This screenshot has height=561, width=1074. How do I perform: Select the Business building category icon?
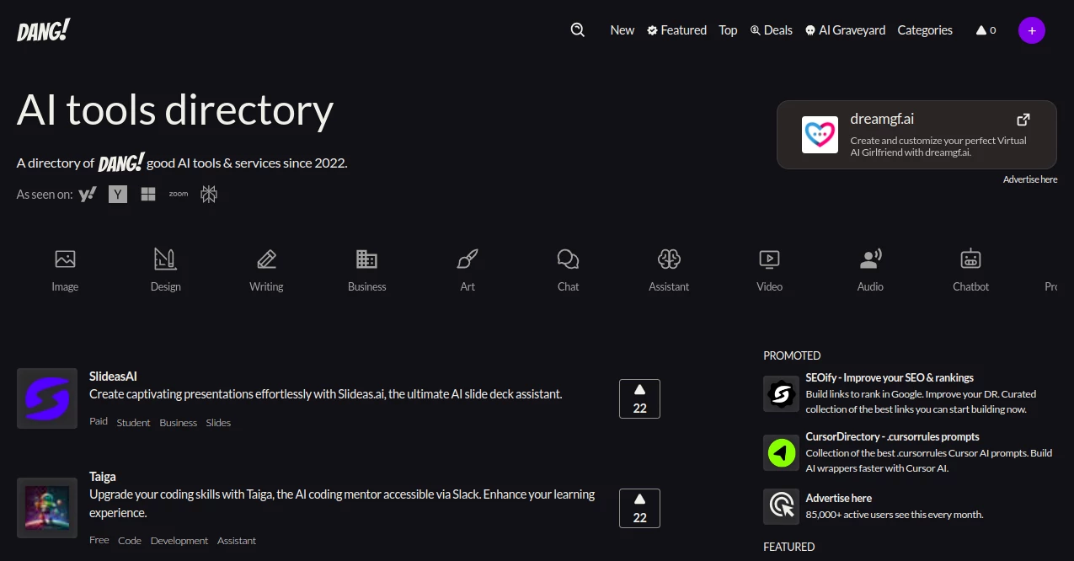tap(366, 259)
